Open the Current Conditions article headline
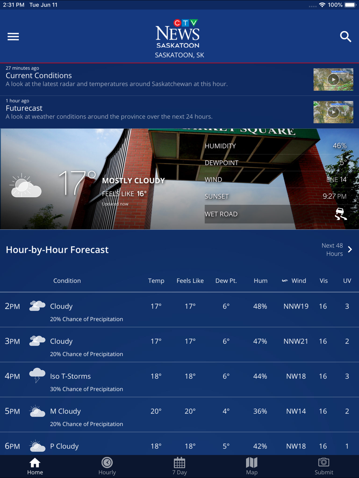 [x=39, y=76]
